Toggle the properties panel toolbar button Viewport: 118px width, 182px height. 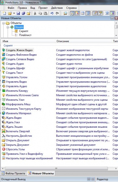point(100,13)
